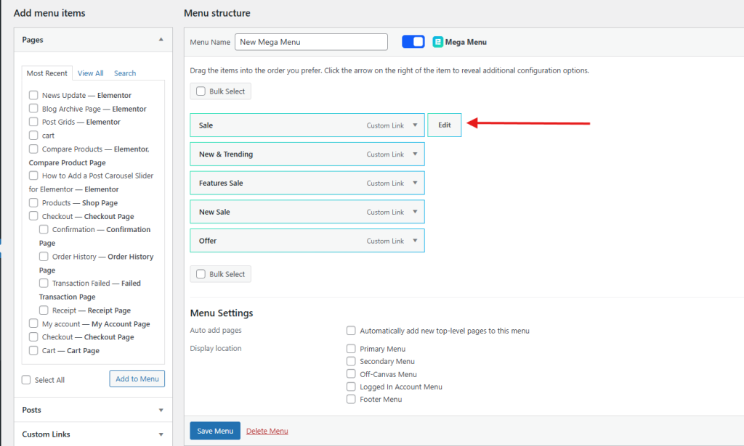Tick the Compare Products page checkbox

pos(33,149)
